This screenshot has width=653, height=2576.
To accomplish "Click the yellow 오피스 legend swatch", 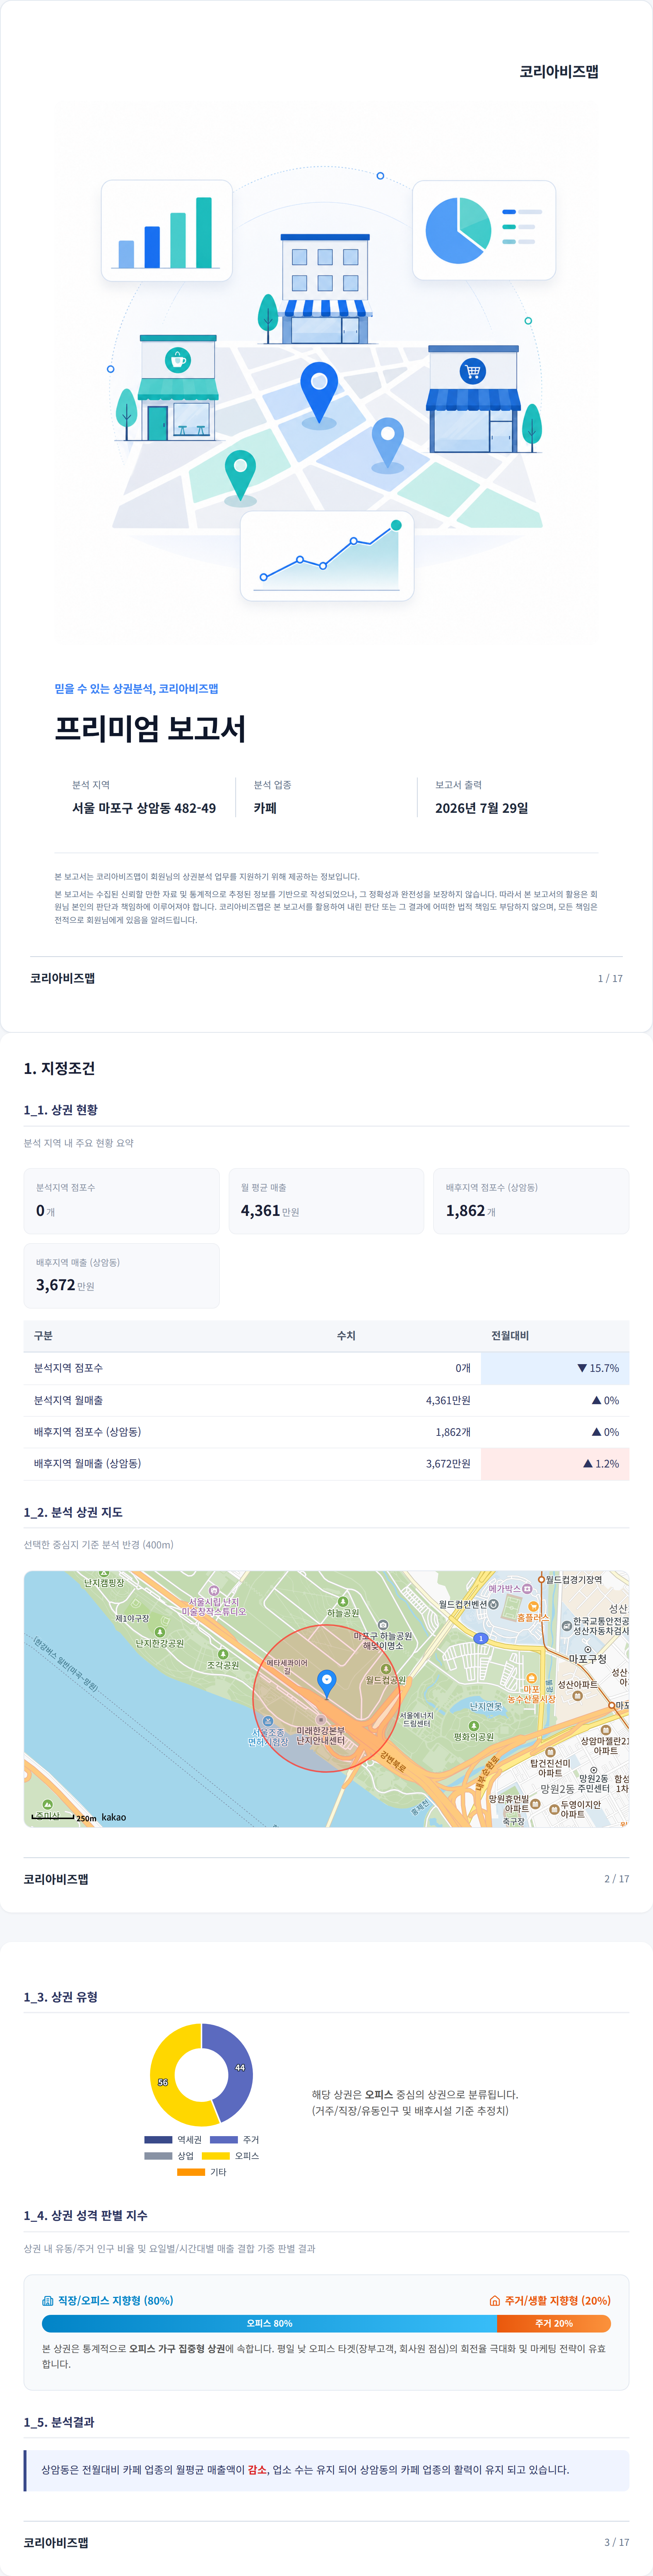I will click(215, 2156).
